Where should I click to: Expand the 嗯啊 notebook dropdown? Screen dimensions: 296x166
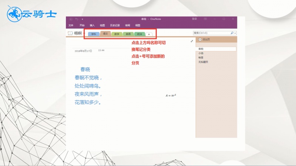(x=84, y=33)
